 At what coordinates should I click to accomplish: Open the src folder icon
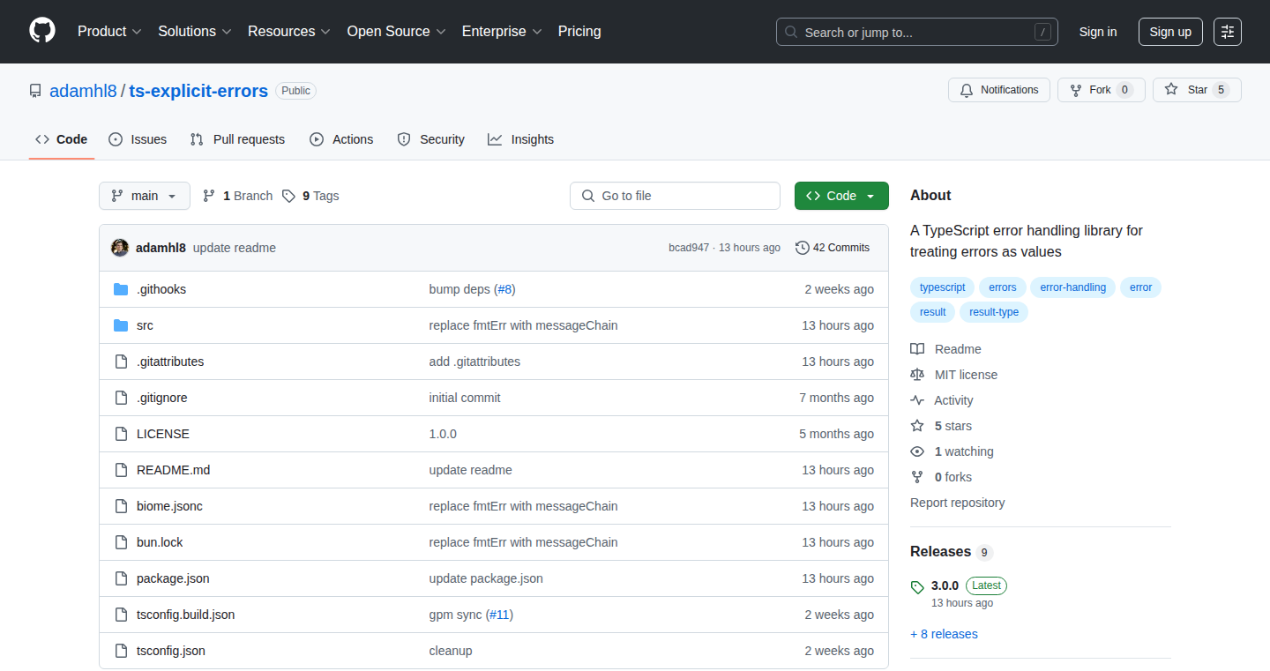[x=121, y=325]
